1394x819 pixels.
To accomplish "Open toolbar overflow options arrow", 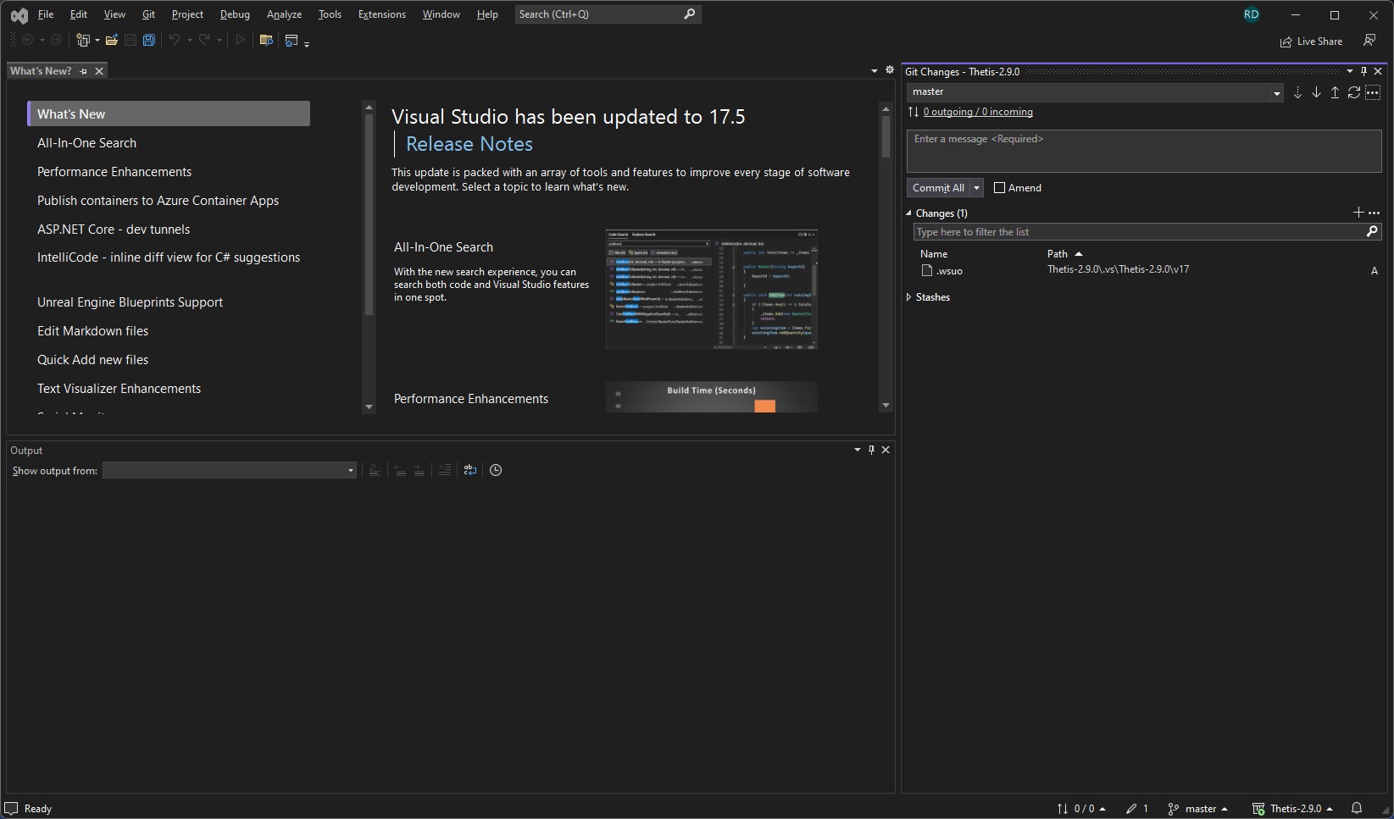I will tap(307, 42).
